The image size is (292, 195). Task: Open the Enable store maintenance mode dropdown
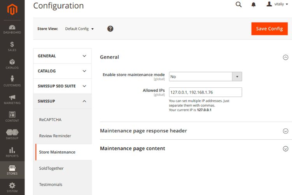point(205,76)
